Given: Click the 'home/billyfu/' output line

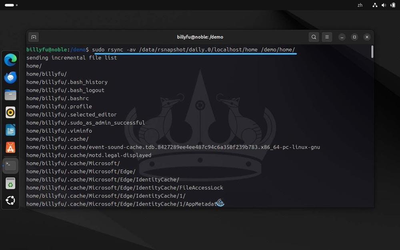Looking at the screenshot, I should (46, 74).
